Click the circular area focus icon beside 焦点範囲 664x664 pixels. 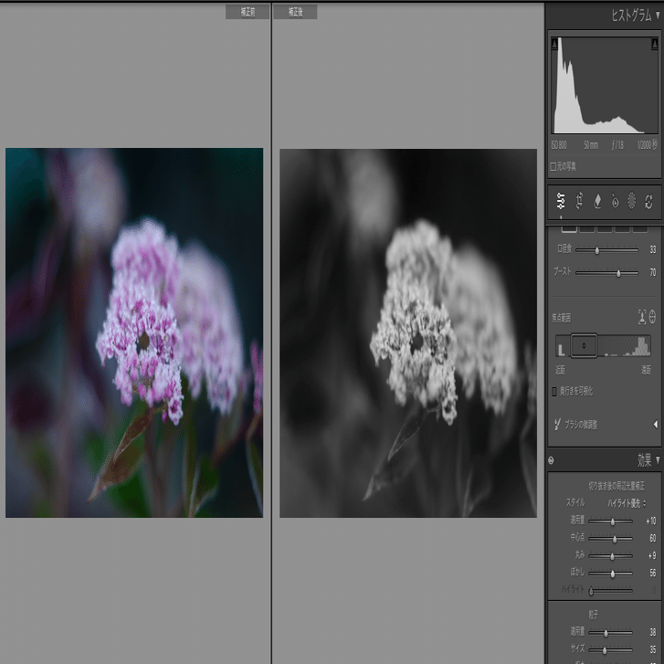[652, 317]
